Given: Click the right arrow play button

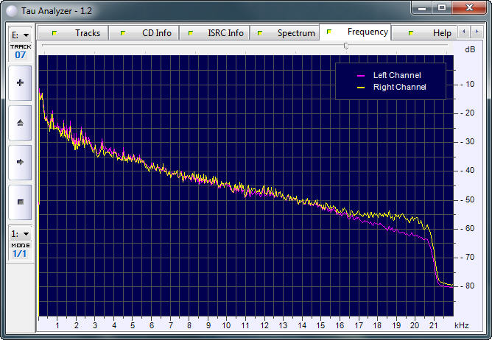Looking at the screenshot, I should tap(20, 162).
